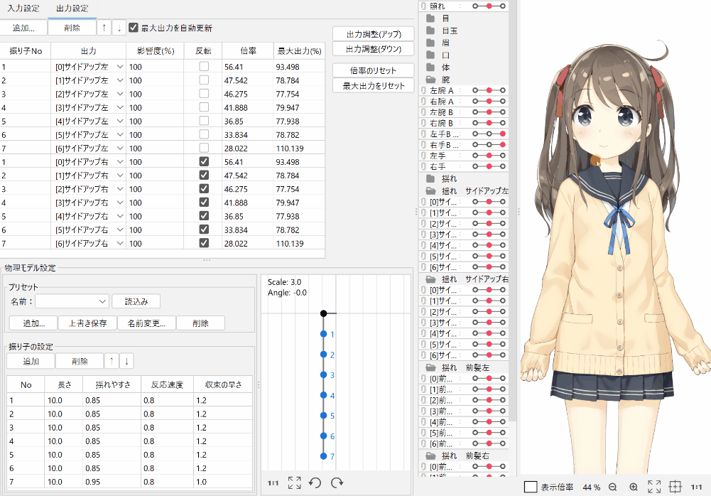Viewport: 711px width, 496px height.
Task: Zoom in the model view
Action: [634, 487]
